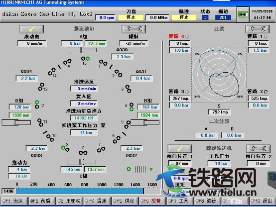
Task: Click the articulation symbol below Q032
Action: tap(139, 169)
